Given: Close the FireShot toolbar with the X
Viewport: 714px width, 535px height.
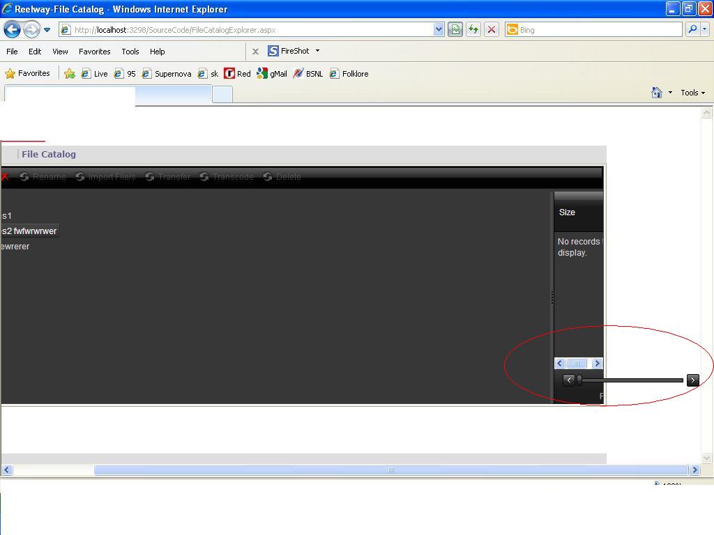Looking at the screenshot, I should (x=255, y=52).
